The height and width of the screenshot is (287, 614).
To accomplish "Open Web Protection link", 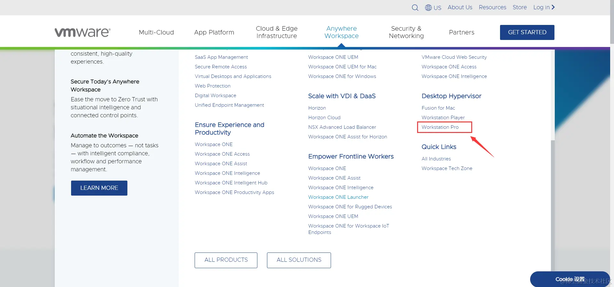I will tap(213, 86).
